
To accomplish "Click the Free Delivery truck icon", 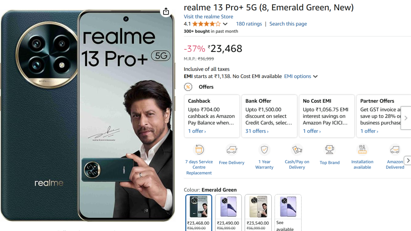I will tap(232, 150).
